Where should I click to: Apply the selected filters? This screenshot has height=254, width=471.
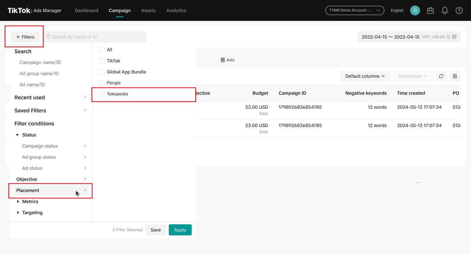click(x=180, y=230)
